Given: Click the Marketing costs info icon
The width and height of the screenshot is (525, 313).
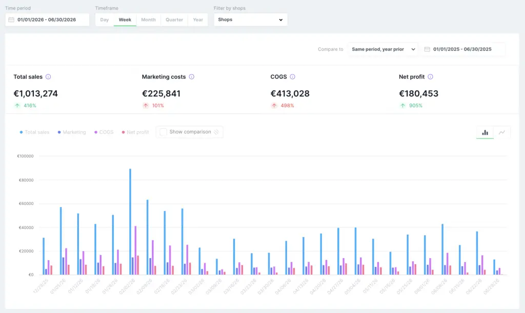Looking at the screenshot, I should tap(192, 76).
